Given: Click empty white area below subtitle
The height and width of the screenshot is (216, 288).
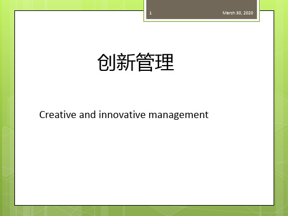Looking at the screenshot, I should [144, 163].
